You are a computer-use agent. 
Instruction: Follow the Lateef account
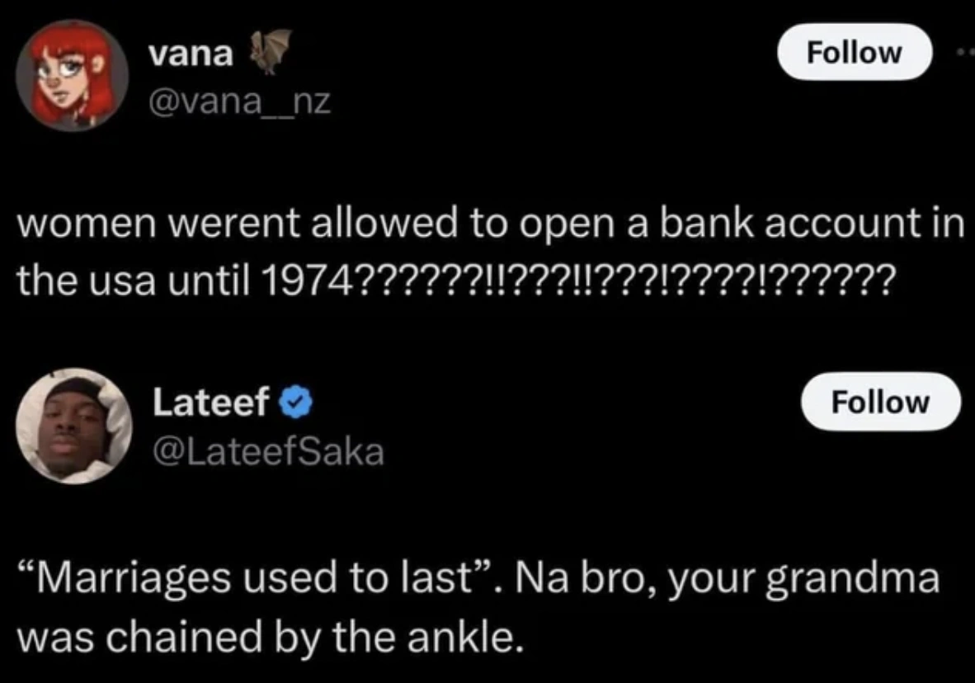(880, 402)
